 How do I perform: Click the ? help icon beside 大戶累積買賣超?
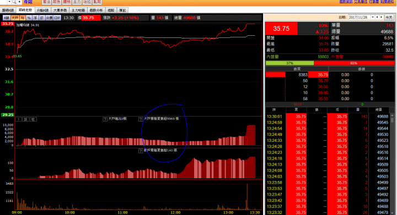(141, 119)
